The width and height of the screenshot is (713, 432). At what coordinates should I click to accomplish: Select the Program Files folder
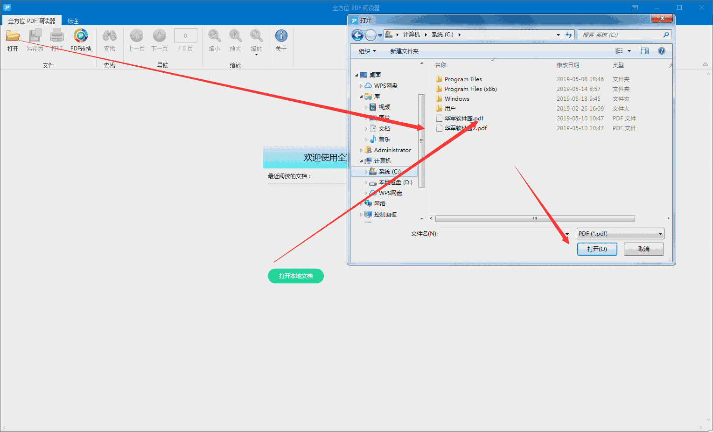click(x=463, y=79)
